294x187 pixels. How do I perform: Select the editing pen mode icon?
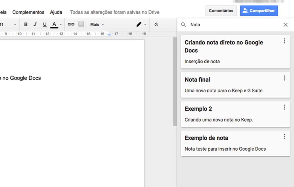(139, 24)
